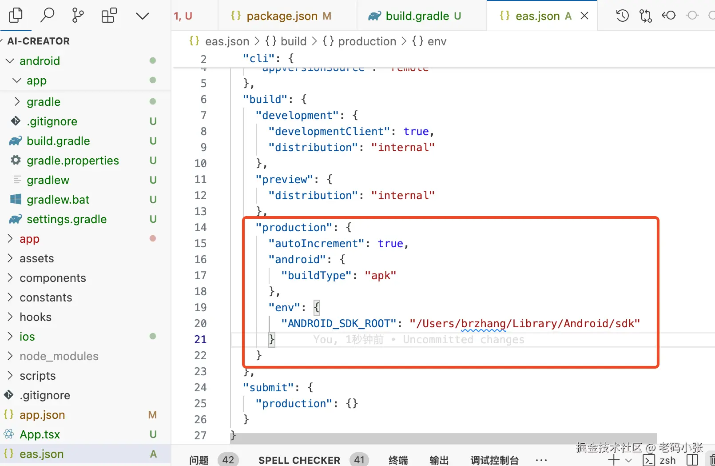Viewport: 715px width, 466px height.
Task: Click the "autoIncrement" key in the editor
Action: pyautogui.click(x=316, y=244)
